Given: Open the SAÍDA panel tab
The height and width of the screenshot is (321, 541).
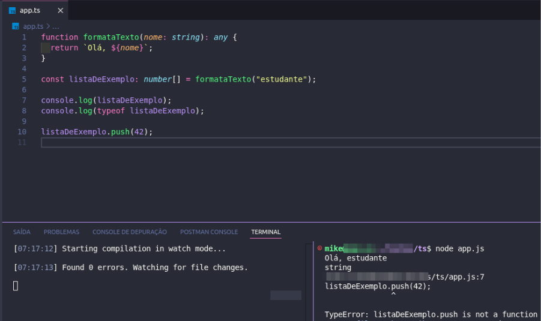Looking at the screenshot, I should (x=22, y=232).
